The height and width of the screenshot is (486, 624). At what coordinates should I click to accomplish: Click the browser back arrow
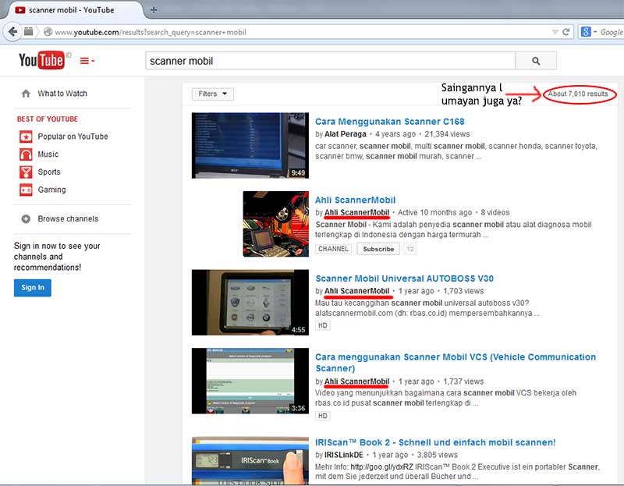pyautogui.click(x=12, y=31)
